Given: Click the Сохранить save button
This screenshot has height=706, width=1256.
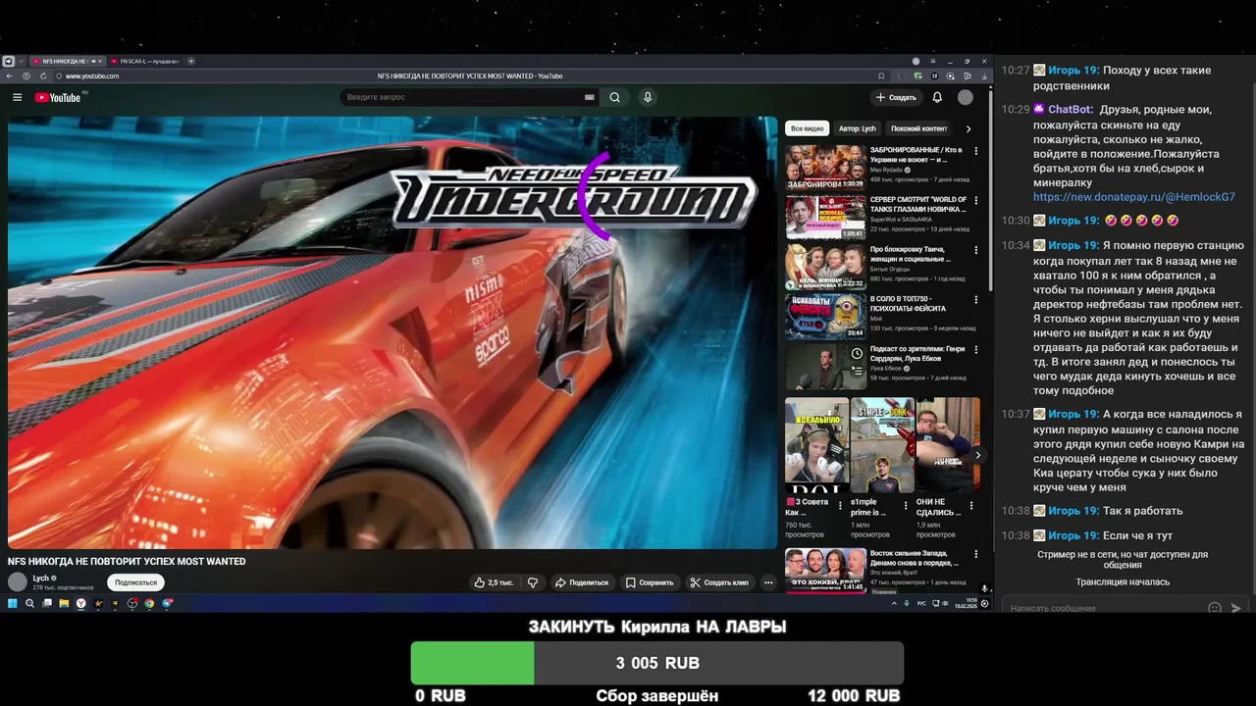Looking at the screenshot, I should click(x=650, y=582).
